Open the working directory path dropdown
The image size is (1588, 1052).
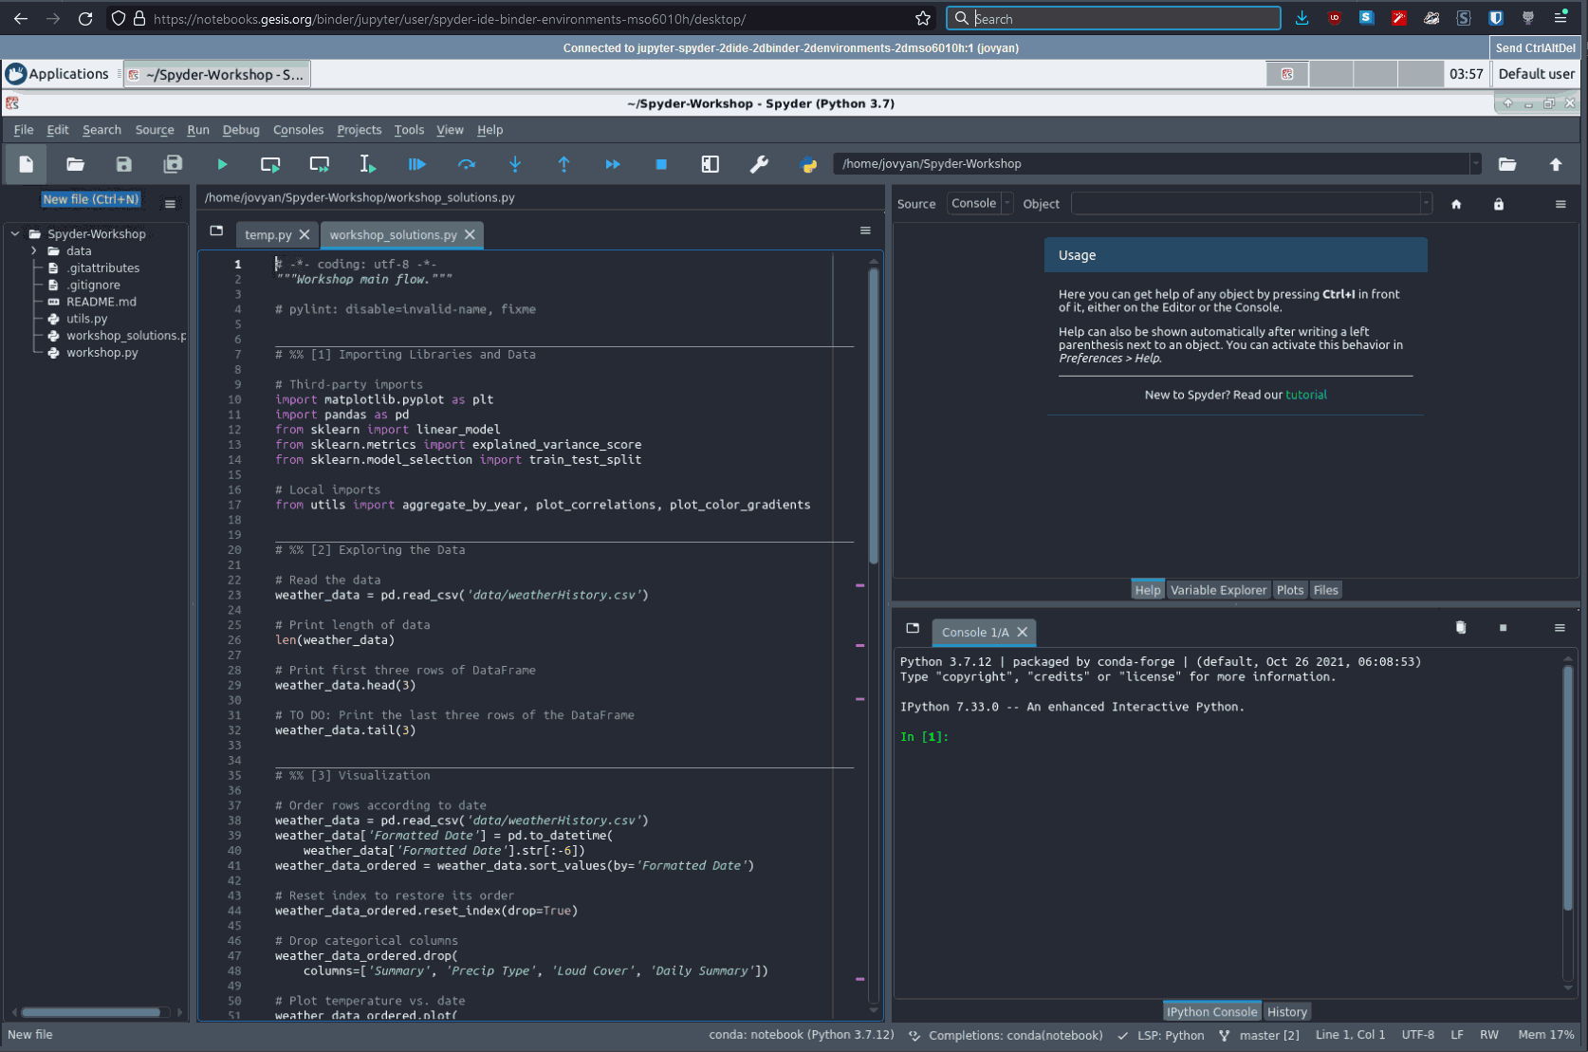pos(1475,164)
